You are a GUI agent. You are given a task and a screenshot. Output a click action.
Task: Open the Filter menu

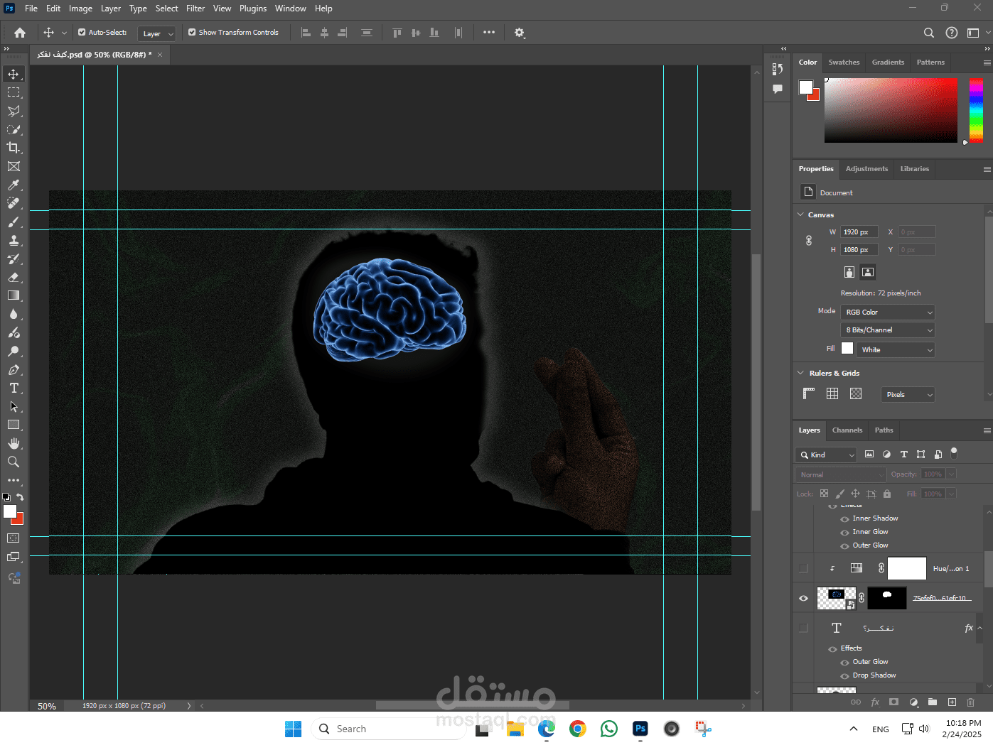[x=195, y=9]
